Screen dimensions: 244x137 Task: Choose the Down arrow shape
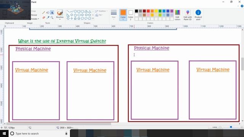pos(68,19)
